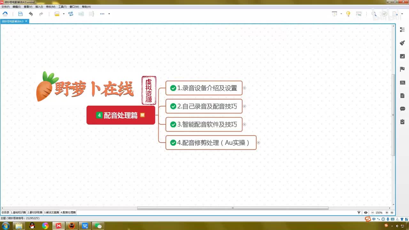Click green check marker on 4.配音修剪处理
The height and width of the screenshot is (230, 409).
pos(173,142)
